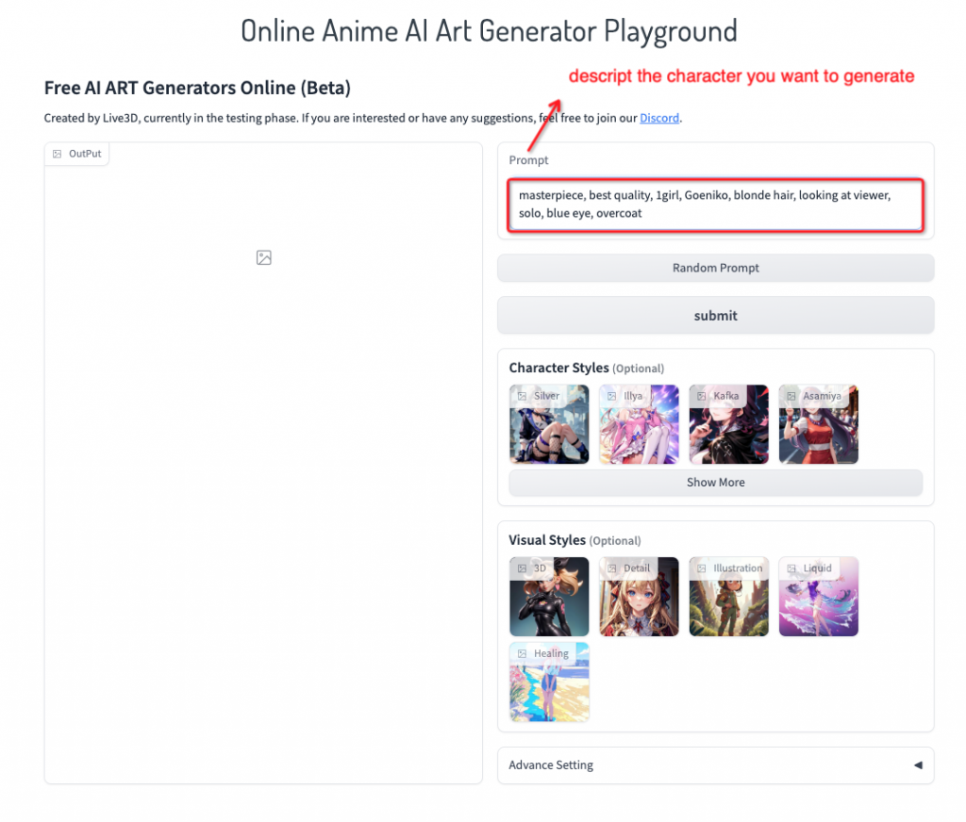Click the Advance Setting triangle arrow

(x=918, y=765)
